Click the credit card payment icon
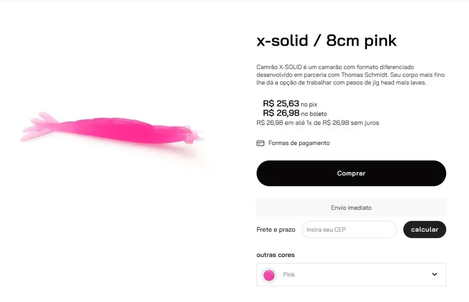The width and height of the screenshot is (469, 302). coord(260,143)
